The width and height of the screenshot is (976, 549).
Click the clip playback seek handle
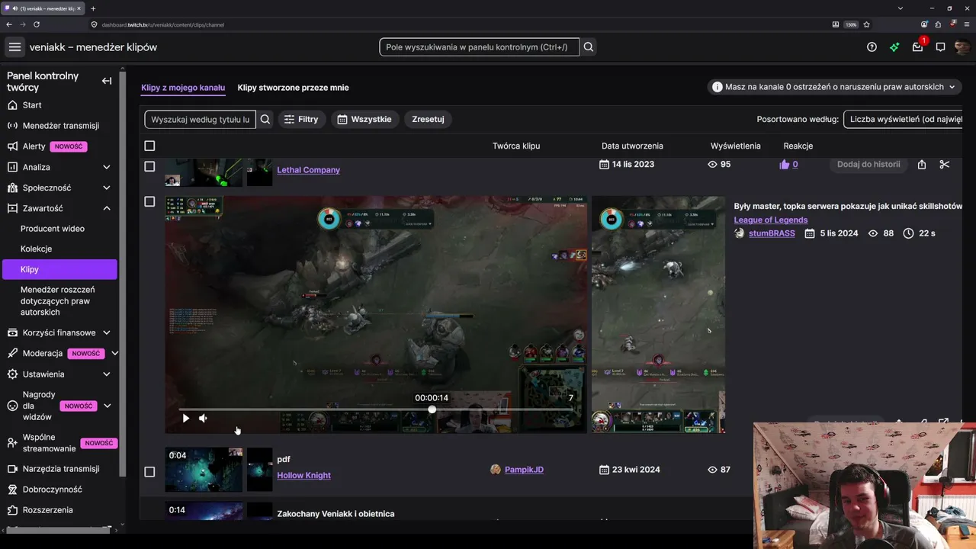(432, 409)
